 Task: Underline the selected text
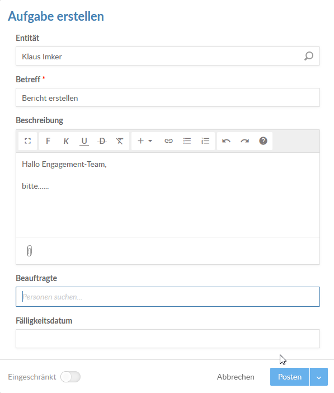tap(84, 141)
